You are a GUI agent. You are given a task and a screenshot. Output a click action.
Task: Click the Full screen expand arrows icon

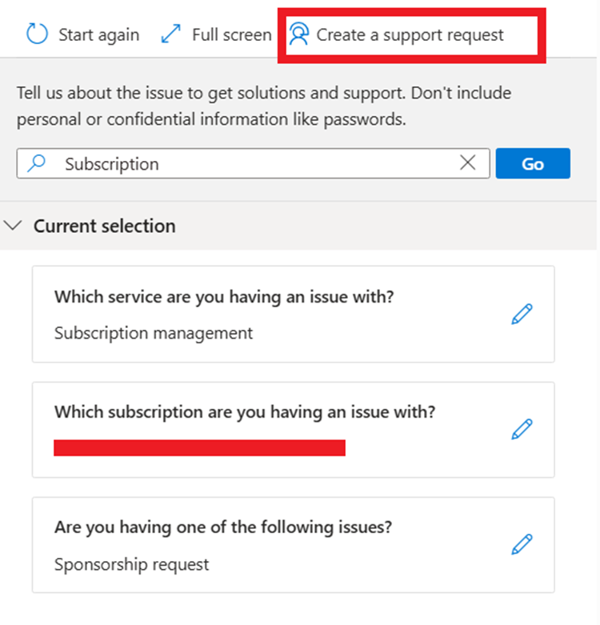click(x=170, y=34)
